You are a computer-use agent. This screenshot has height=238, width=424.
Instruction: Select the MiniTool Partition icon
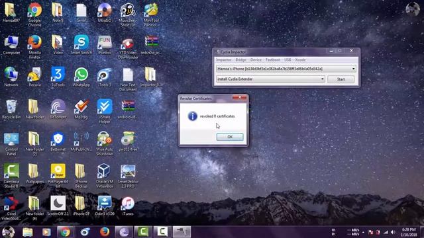click(151, 15)
